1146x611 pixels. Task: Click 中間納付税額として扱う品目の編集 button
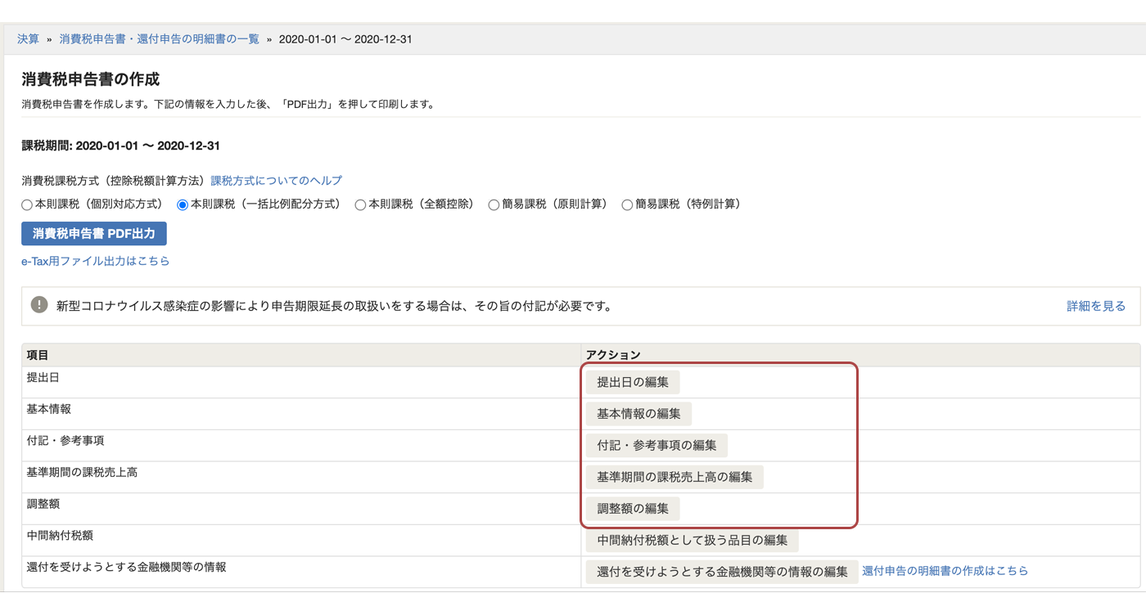(693, 540)
